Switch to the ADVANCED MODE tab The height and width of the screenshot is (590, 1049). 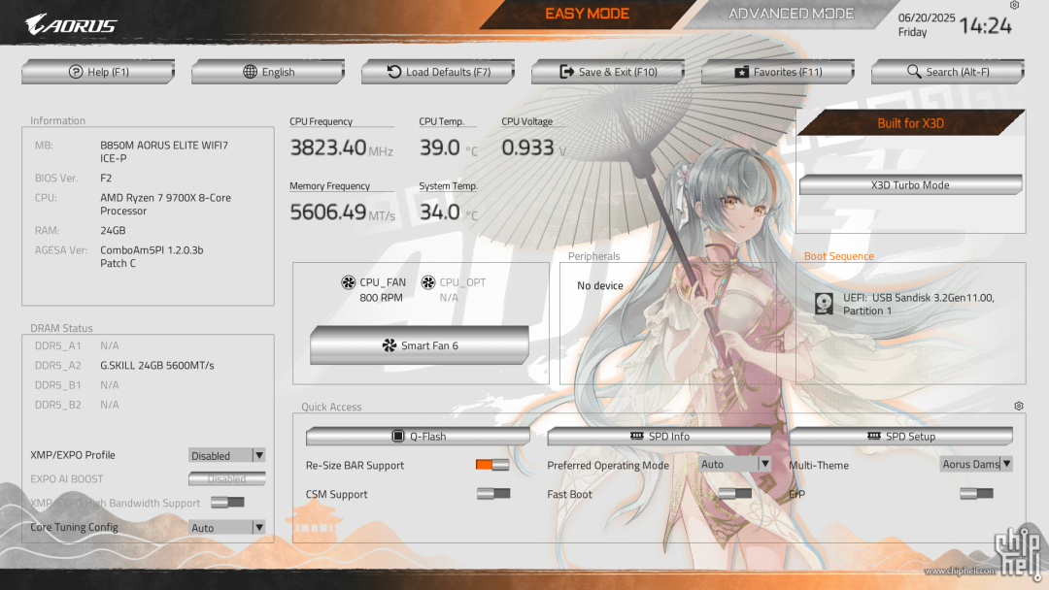point(791,14)
